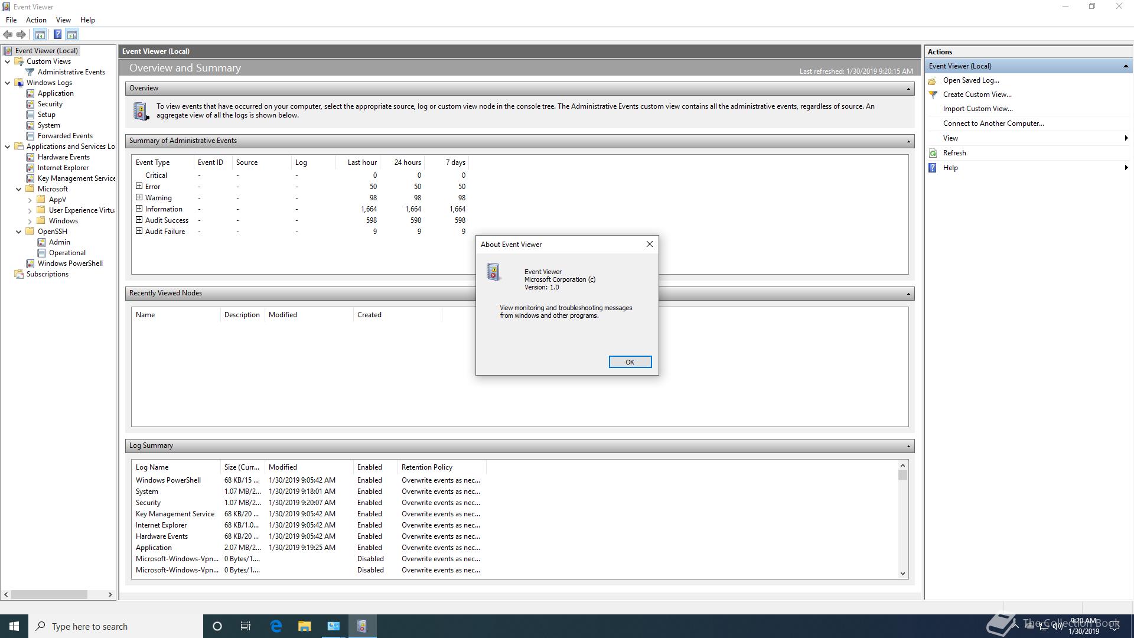
Task: Select OpenSSH Admin log icon
Action: 41,242
